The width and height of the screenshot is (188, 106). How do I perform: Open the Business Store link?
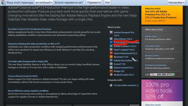152,56
